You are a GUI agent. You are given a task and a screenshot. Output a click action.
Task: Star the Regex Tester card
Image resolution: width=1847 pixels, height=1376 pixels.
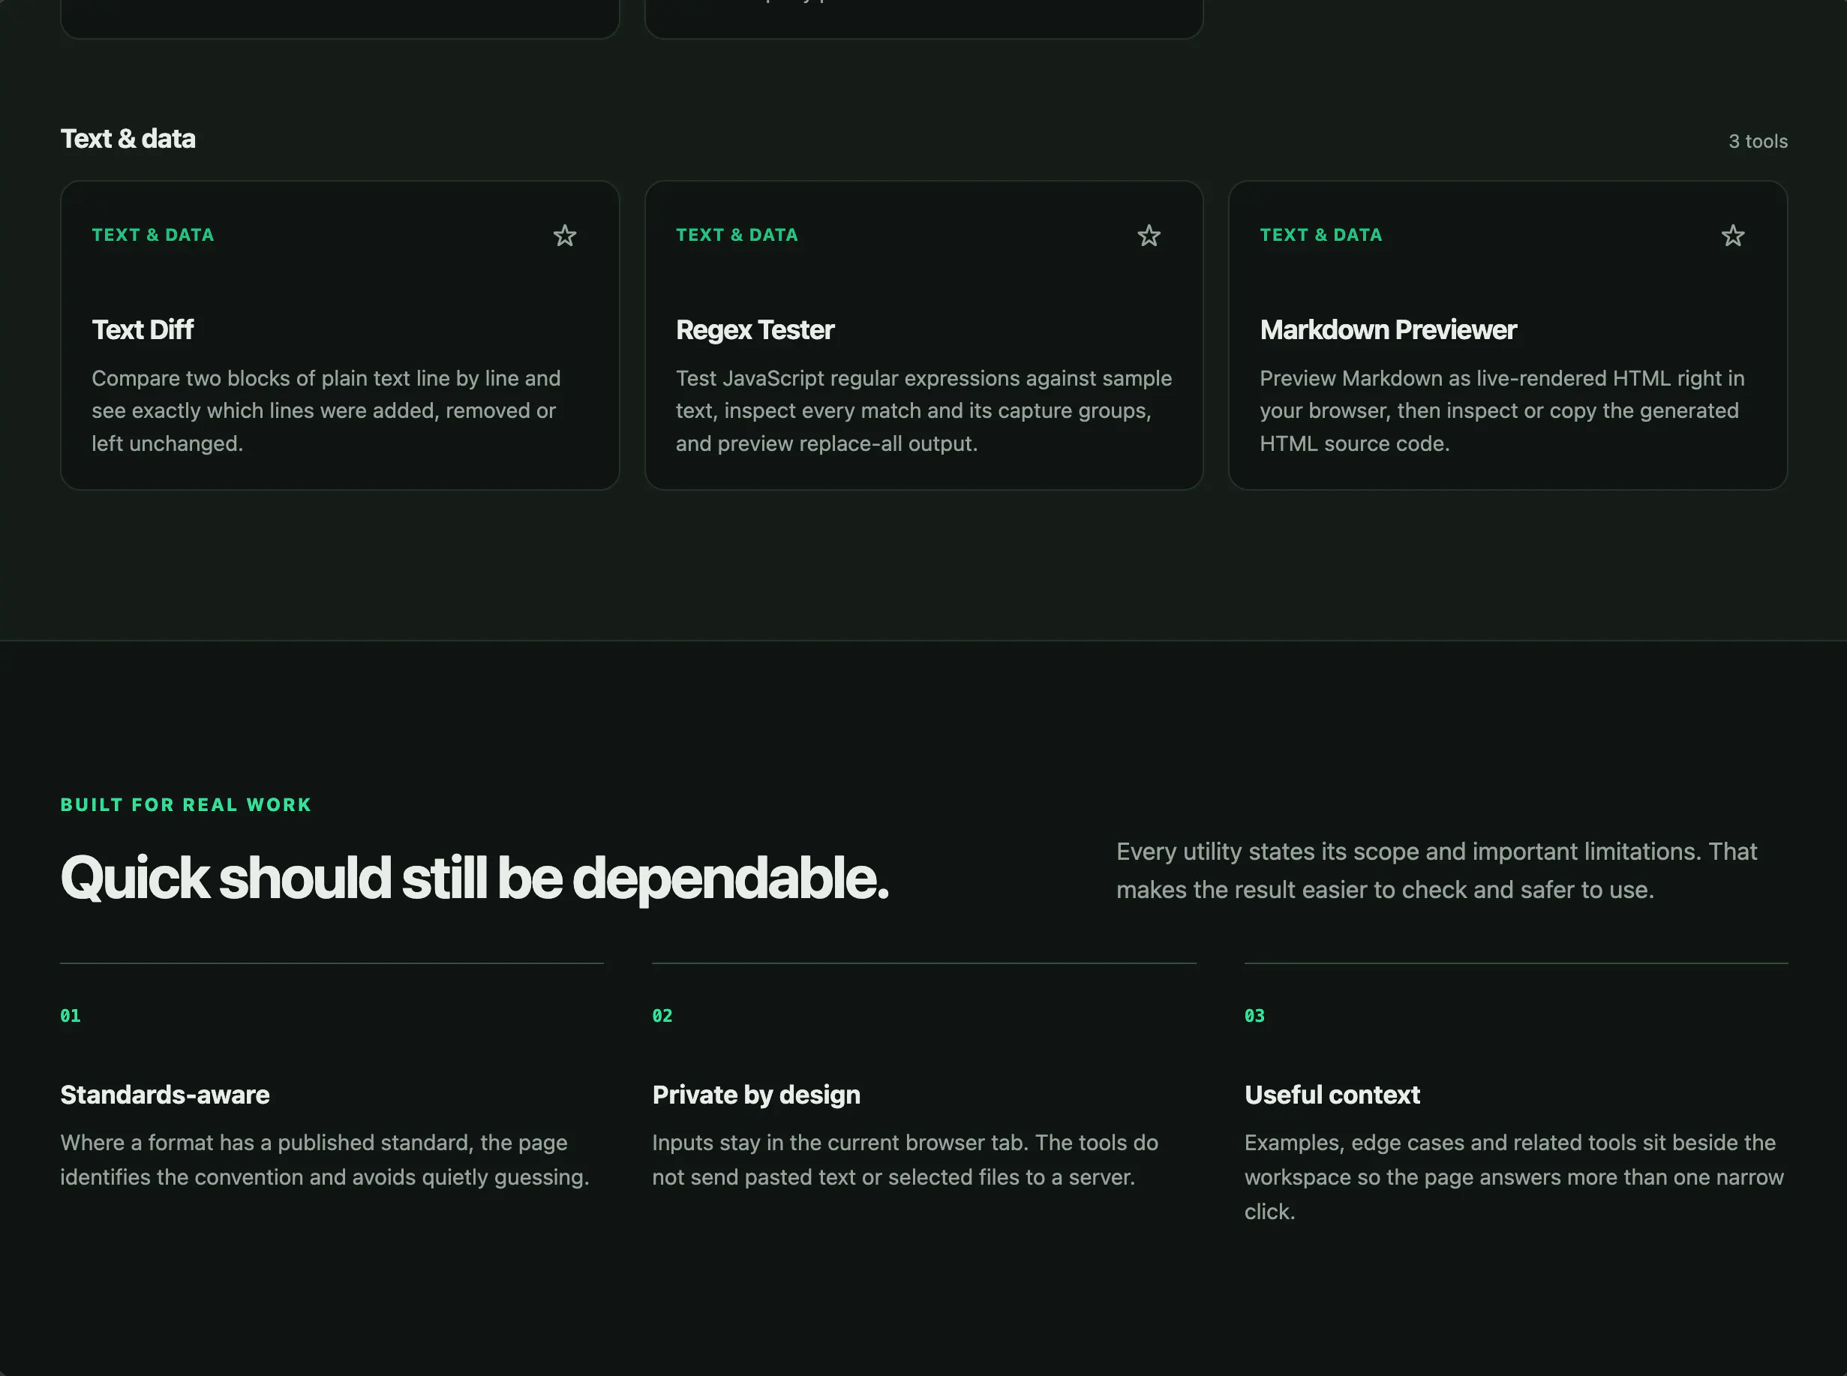click(x=1149, y=236)
